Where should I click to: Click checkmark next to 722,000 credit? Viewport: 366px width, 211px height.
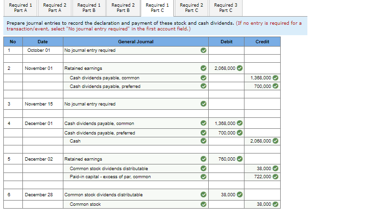(275, 177)
